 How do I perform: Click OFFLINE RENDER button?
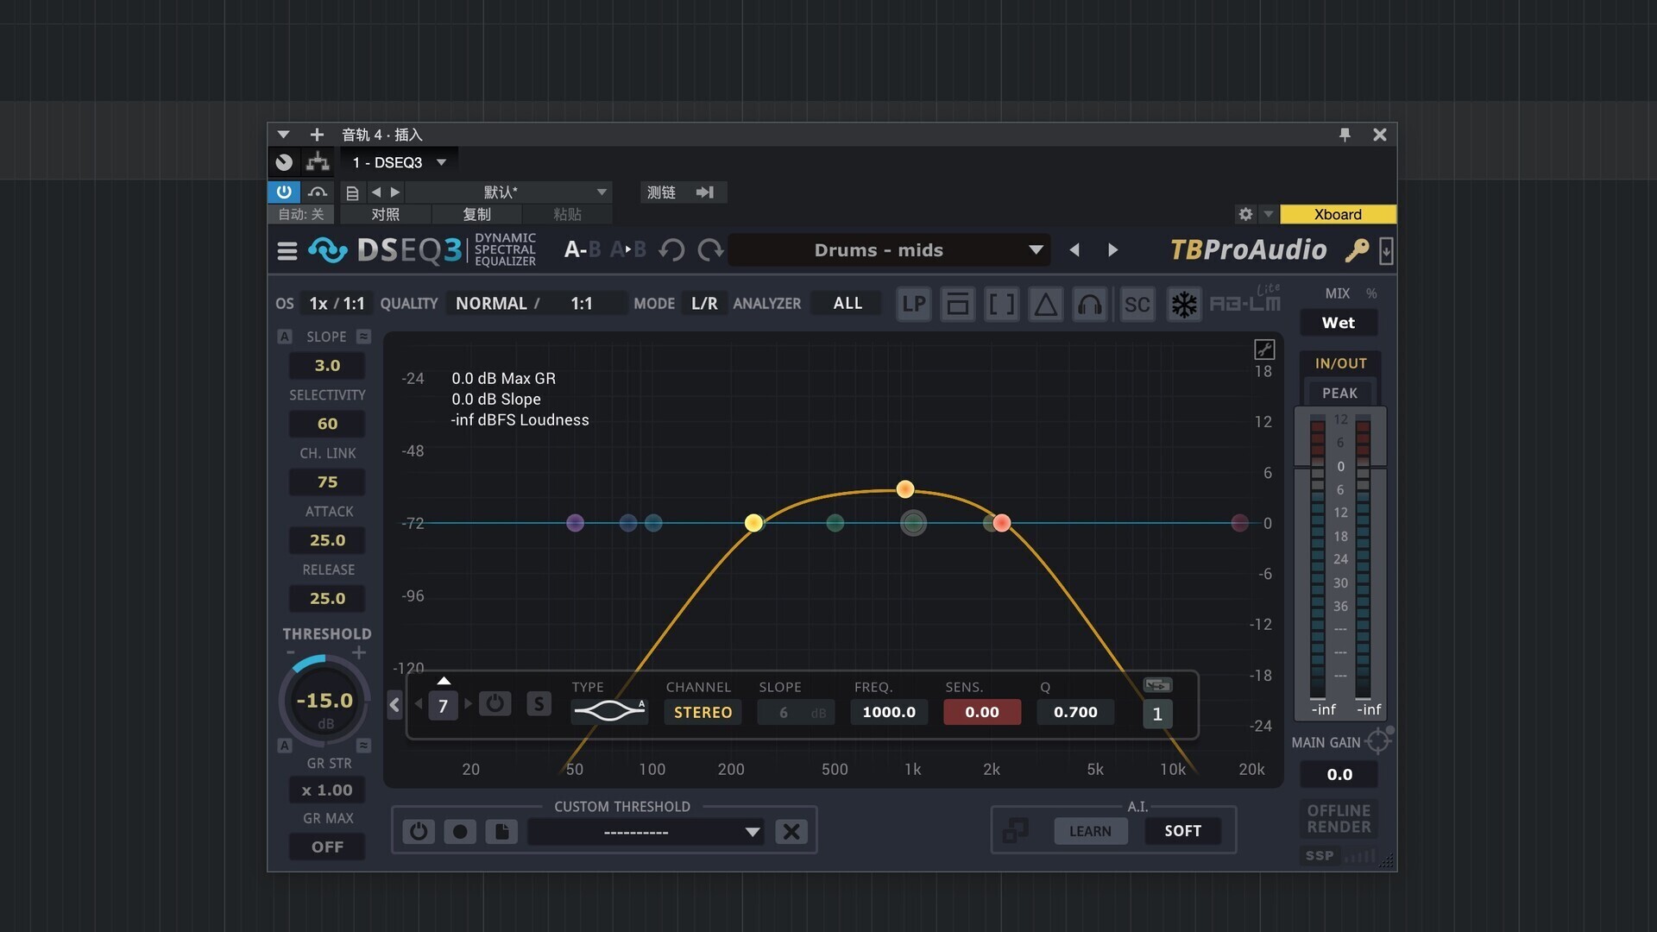[x=1339, y=818]
